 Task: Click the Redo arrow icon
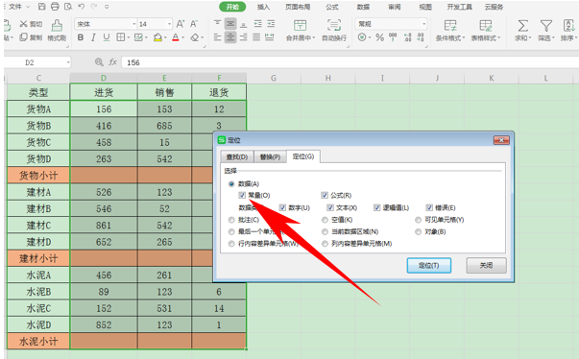[94, 7]
